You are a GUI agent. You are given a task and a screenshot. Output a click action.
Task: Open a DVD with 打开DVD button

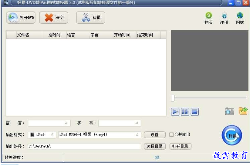coord(21,18)
